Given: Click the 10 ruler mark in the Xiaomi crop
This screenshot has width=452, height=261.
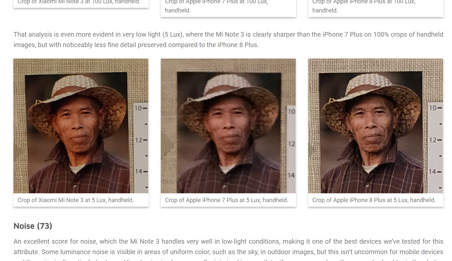Looking at the screenshot, I should [141, 108].
